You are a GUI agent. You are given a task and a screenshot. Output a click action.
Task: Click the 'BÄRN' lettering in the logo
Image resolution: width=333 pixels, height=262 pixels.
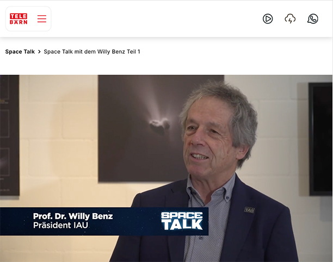pyautogui.click(x=18, y=22)
